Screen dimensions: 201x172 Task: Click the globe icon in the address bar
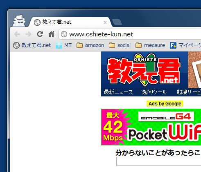(64, 34)
